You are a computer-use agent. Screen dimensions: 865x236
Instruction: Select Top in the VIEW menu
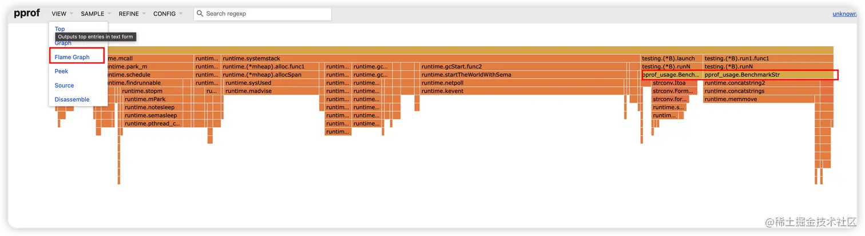click(x=59, y=29)
